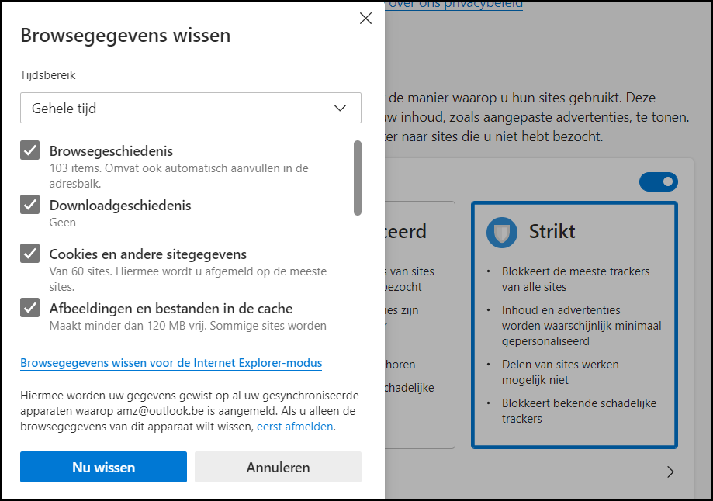Click the shield icon on the Strikt card
713x501 pixels.
click(502, 232)
